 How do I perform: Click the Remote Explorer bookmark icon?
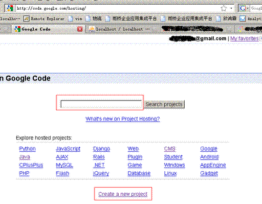[26, 18]
